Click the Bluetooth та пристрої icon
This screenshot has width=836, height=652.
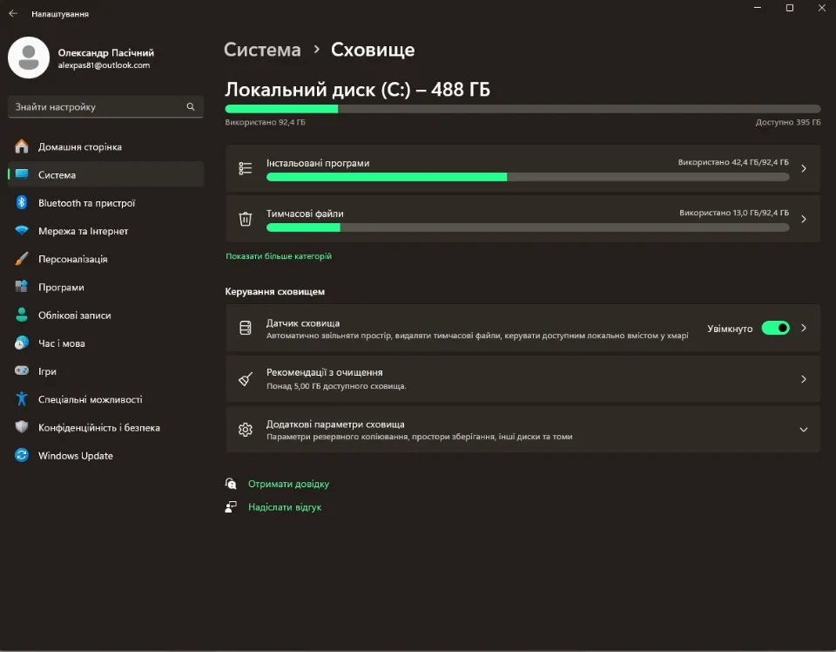click(x=22, y=203)
